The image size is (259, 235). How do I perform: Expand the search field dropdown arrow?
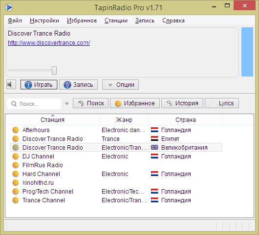pos(67,104)
